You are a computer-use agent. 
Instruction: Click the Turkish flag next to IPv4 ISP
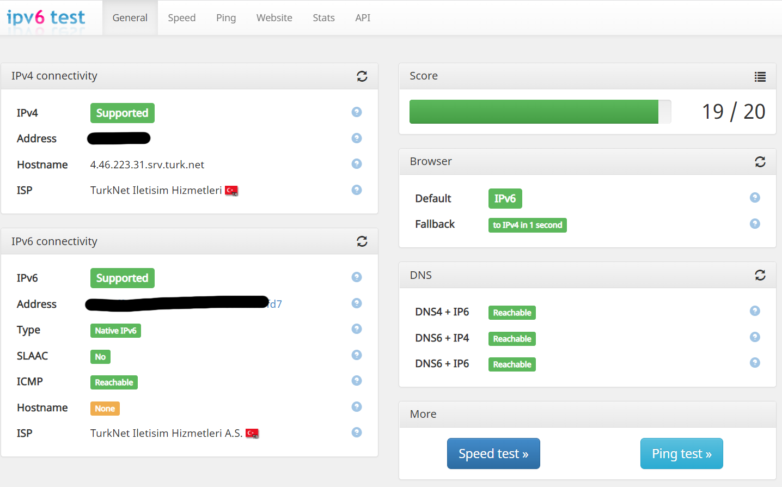pyautogui.click(x=231, y=191)
